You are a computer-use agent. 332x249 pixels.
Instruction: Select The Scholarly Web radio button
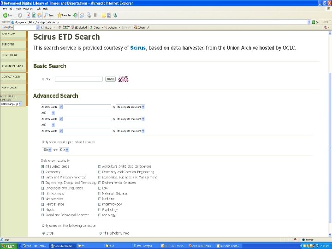[101, 233]
